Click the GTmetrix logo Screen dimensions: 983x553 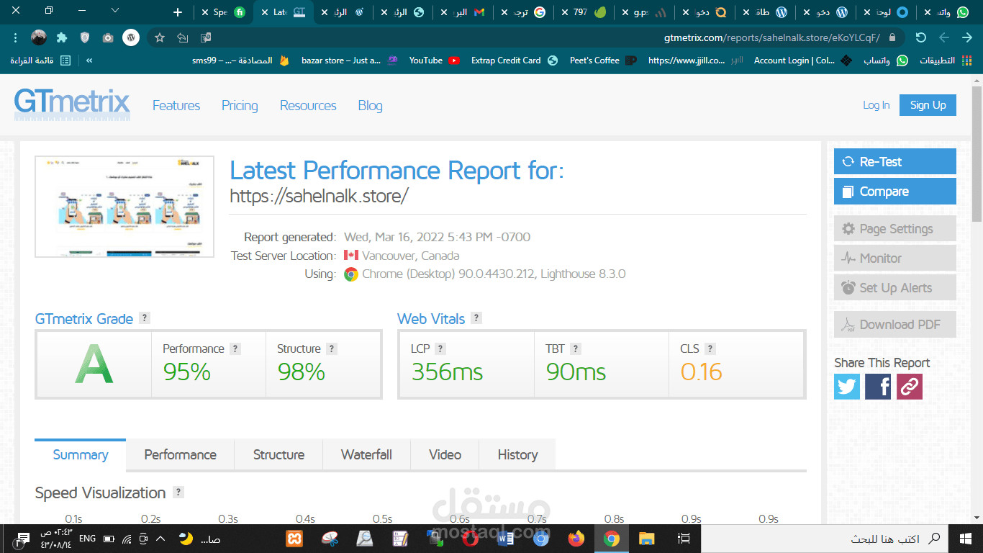click(72, 104)
